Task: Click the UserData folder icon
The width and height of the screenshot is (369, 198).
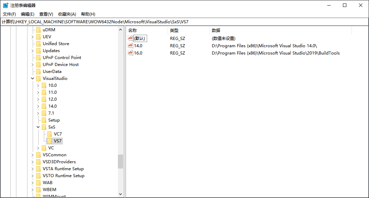Action: tap(38, 72)
